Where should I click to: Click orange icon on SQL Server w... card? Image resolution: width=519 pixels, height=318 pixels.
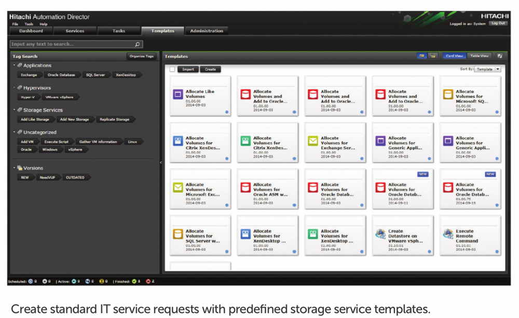pyautogui.click(x=177, y=234)
